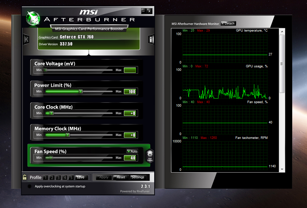Detach the Hardware Monitor window
The width and height of the screenshot is (307, 208).
(x=228, y=24)
